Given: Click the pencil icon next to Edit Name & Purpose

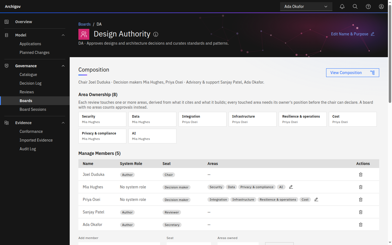Looking at the screenshot, I should point(373,34).
